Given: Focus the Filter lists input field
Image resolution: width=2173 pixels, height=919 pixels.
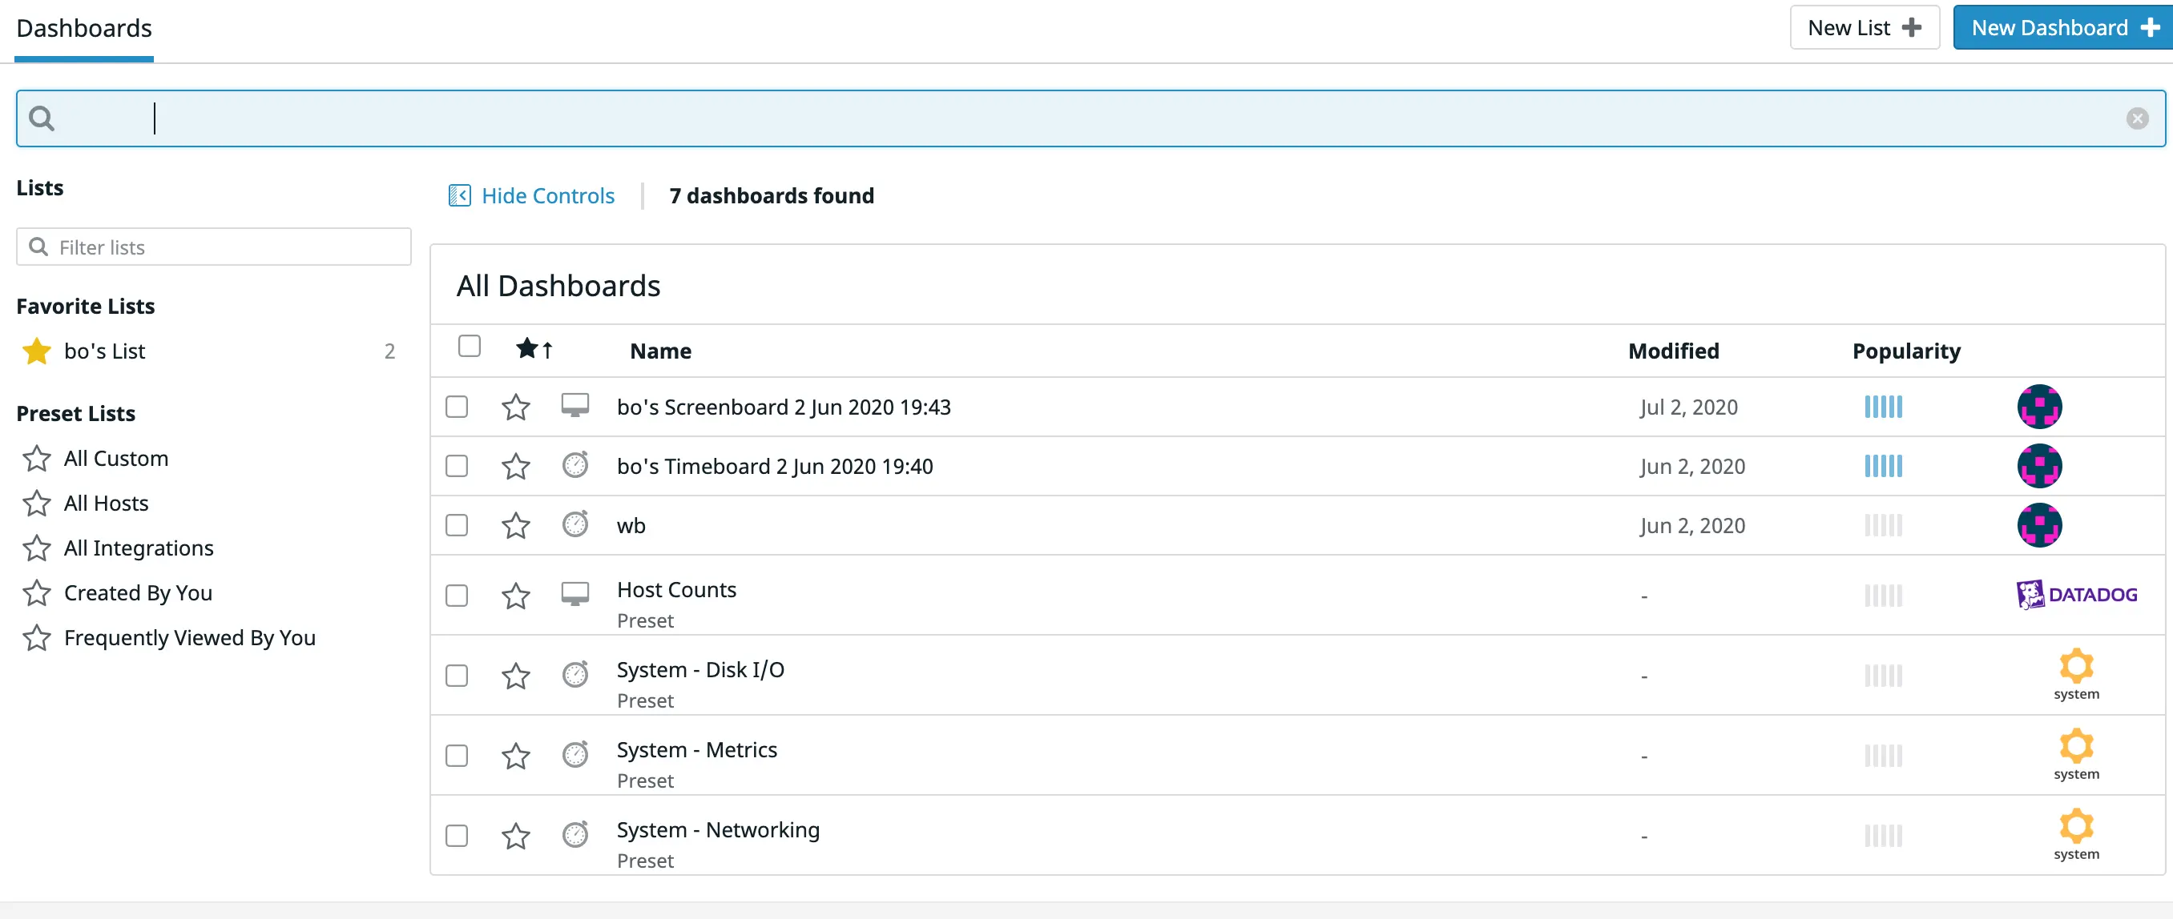Looking at the screenshot, I should (213, 247).
